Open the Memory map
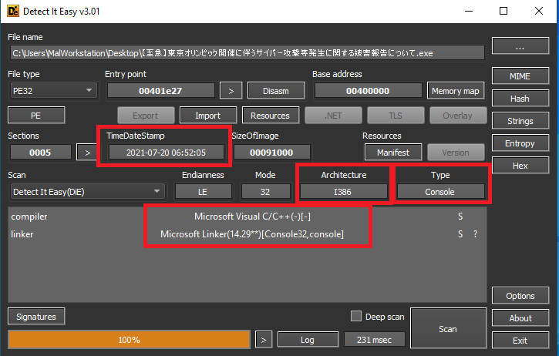This screenshot has width=559, height=356. pyautogui.click(x=456, y=91)
